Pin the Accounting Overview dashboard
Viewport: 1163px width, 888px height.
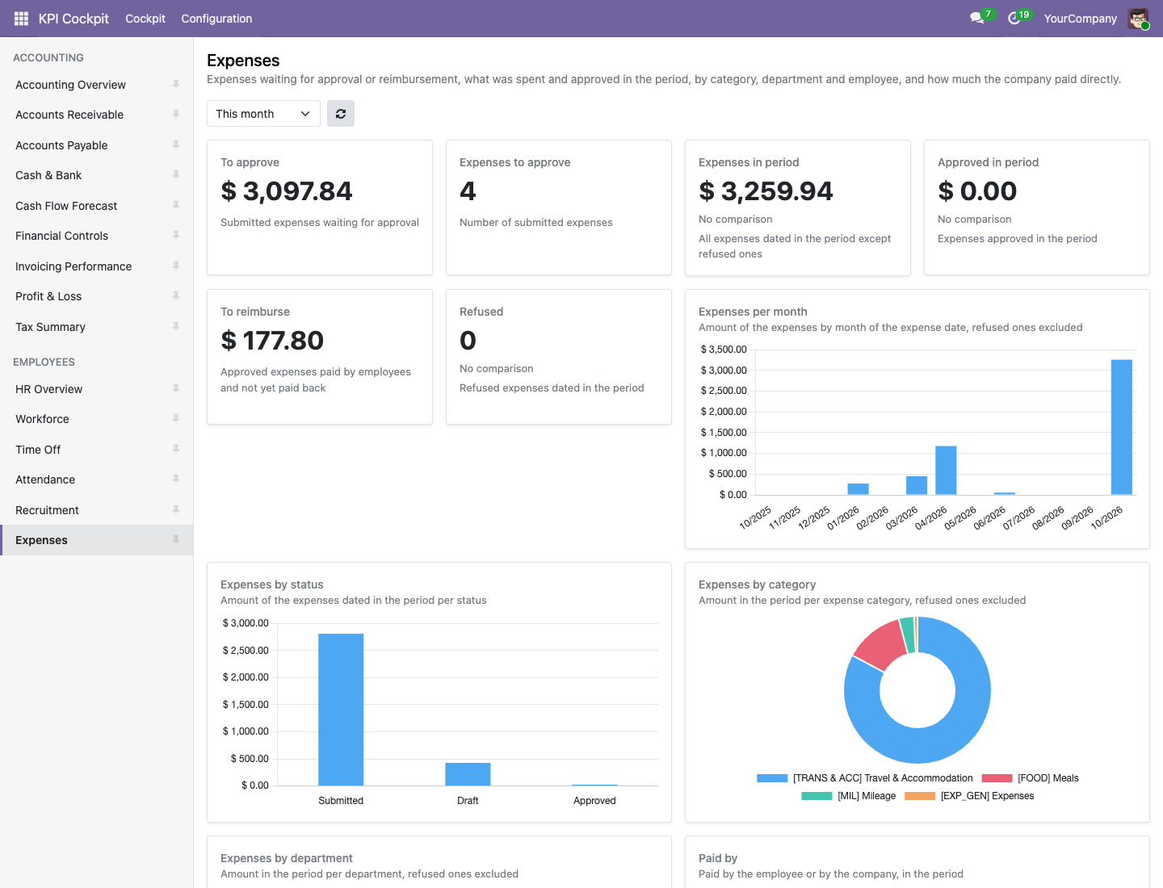(x=175, y=84)
